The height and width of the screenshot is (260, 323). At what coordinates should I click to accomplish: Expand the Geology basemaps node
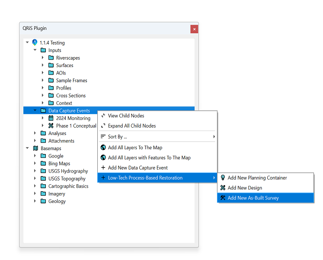(35, 201)
